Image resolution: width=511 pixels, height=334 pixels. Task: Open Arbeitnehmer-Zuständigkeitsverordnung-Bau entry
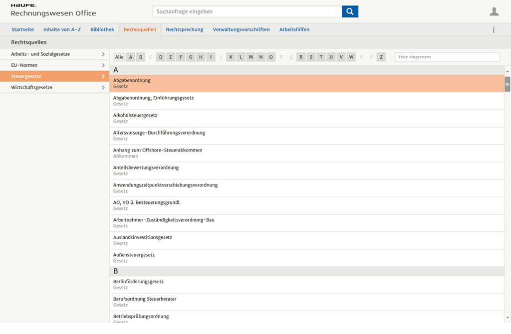click(x=307, y=223)
